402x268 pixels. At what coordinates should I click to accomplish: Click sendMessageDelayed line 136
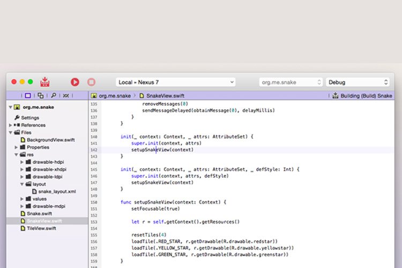coord(209,110)
